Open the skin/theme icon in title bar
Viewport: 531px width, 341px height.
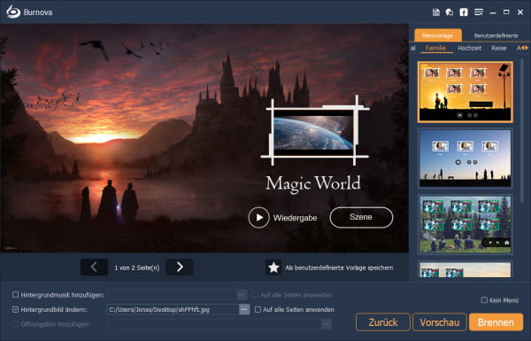tap(450, 12)
